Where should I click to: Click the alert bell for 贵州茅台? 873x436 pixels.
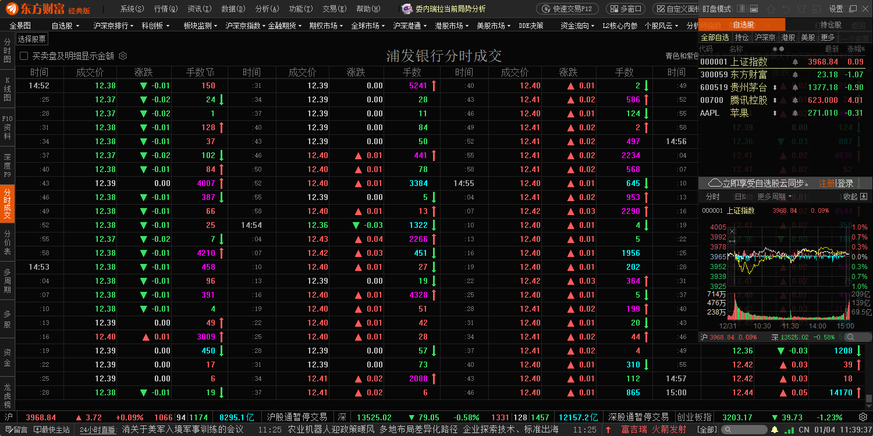(795, 87)
